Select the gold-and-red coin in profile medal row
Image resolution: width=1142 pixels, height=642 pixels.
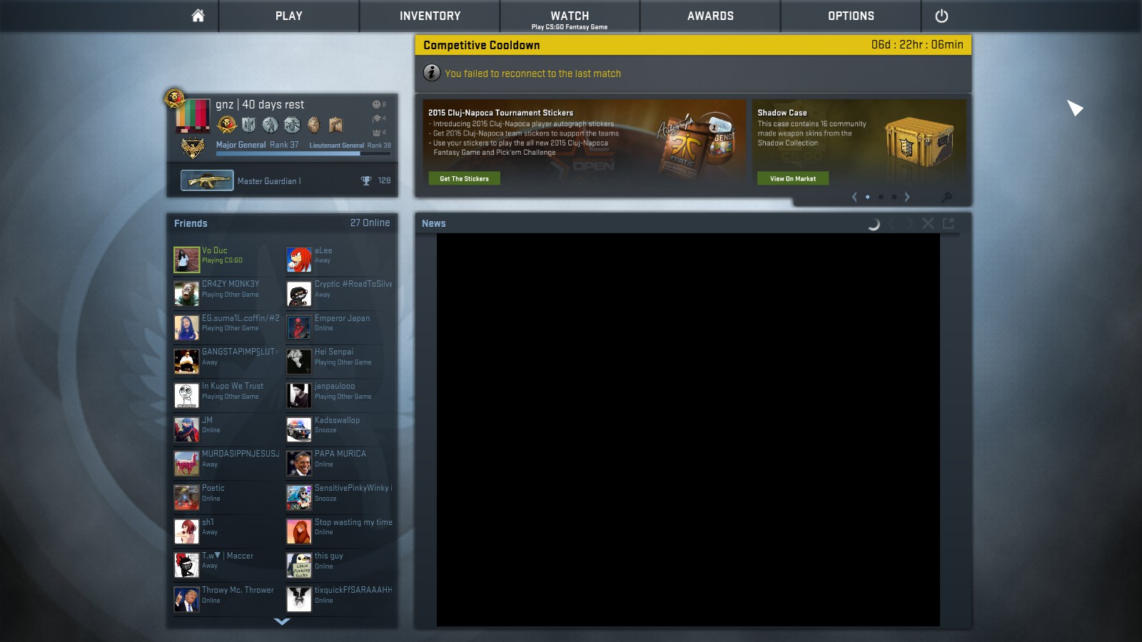pyautogui.click(x=227, y=125)
